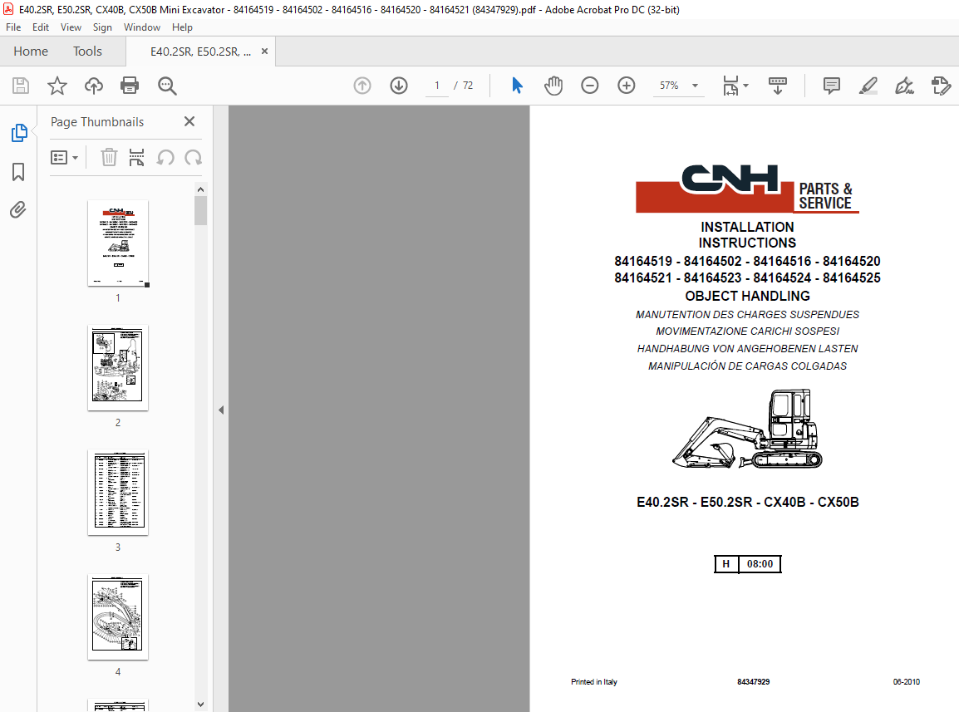Open the Help menu
This screenshot has width=959, height=712.
coord(182,27)
